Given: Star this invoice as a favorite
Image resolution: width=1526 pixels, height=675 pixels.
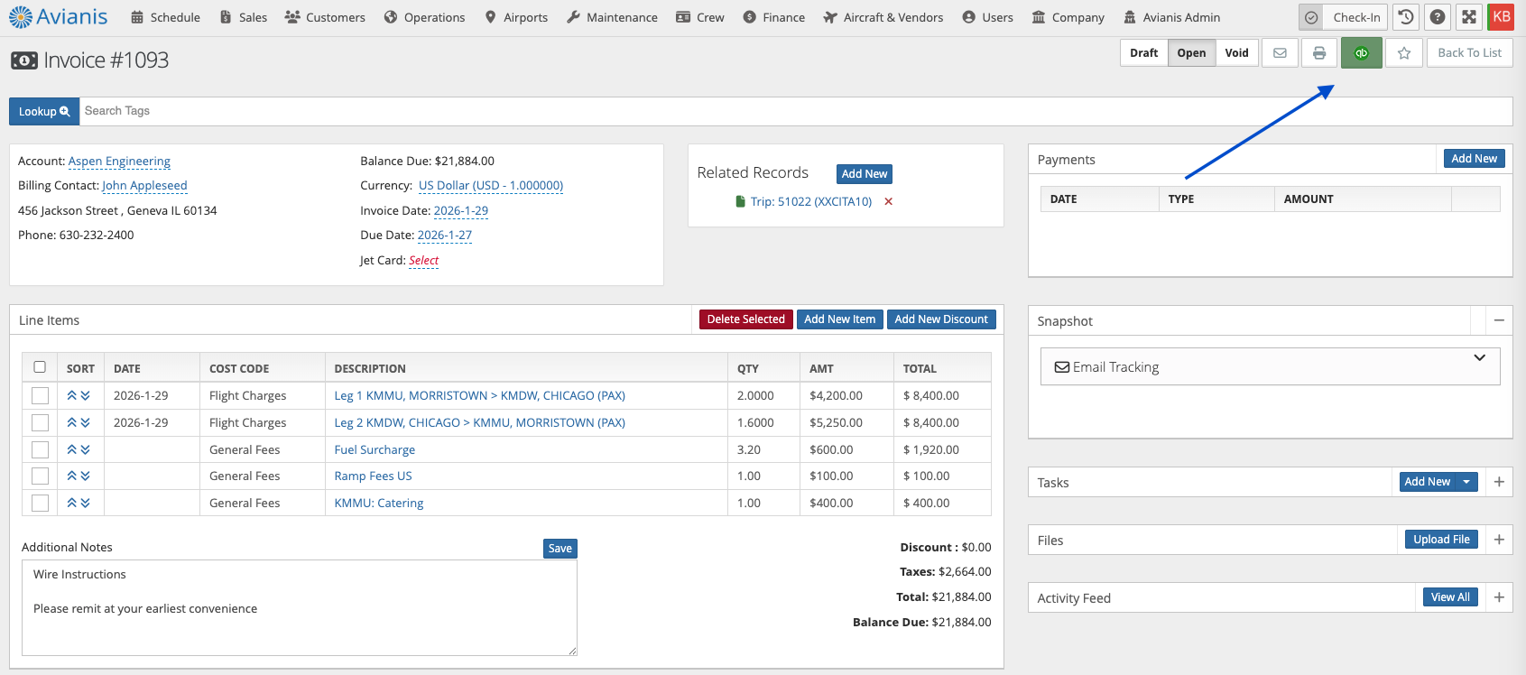Looking at the screenshot, I should click(1404, 53).
